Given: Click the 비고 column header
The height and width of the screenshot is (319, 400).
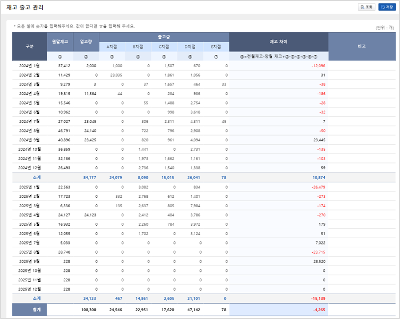Looking at the screenshot, I should 362,47.
